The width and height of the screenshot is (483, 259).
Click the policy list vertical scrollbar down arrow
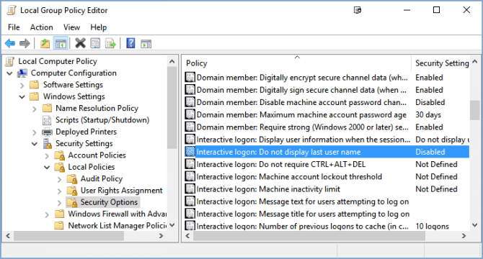475,225
